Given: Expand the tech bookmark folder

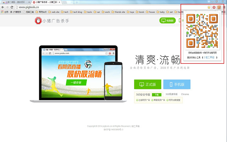Looking at the screenshot, I should tap(65, 12).
